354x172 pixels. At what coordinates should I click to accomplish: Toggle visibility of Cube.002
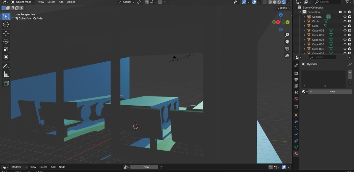point(345,35)
